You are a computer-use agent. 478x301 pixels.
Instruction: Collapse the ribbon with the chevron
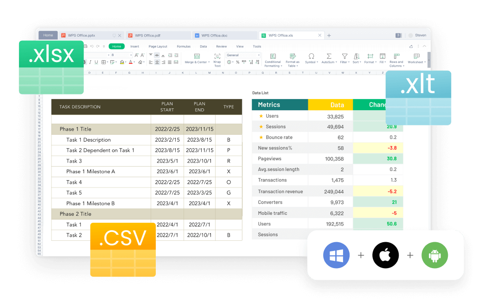click(x=424, y=46)
